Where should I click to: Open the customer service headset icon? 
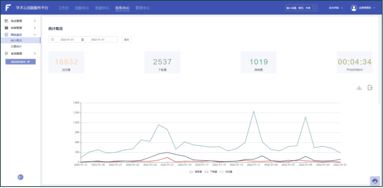pos(375,181)
